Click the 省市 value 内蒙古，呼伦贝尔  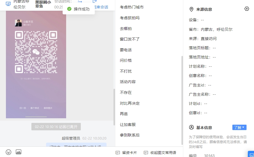217,30
